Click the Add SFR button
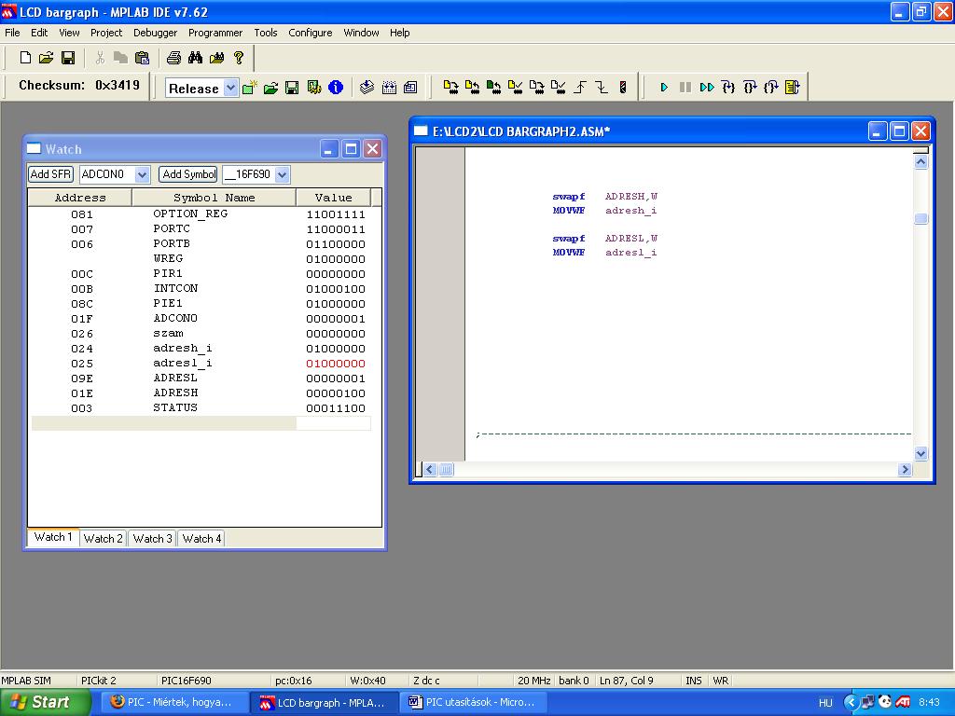 50,174
